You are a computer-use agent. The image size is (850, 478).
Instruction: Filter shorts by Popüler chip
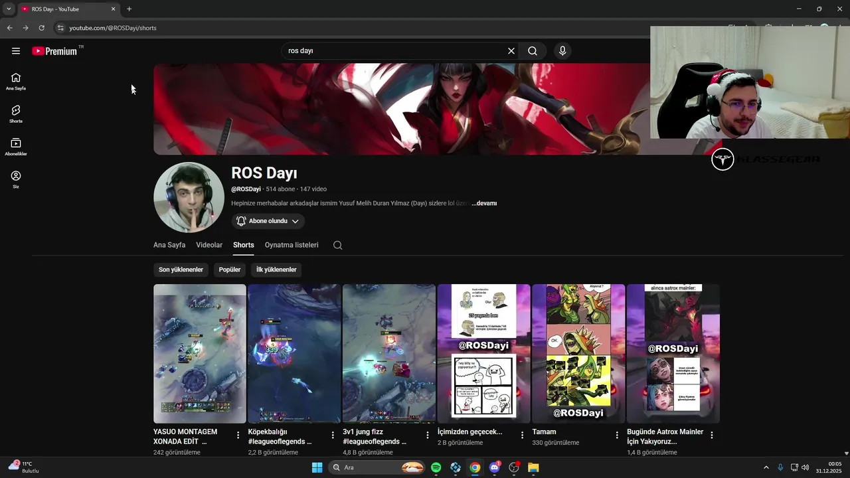[x=230, y=270]
